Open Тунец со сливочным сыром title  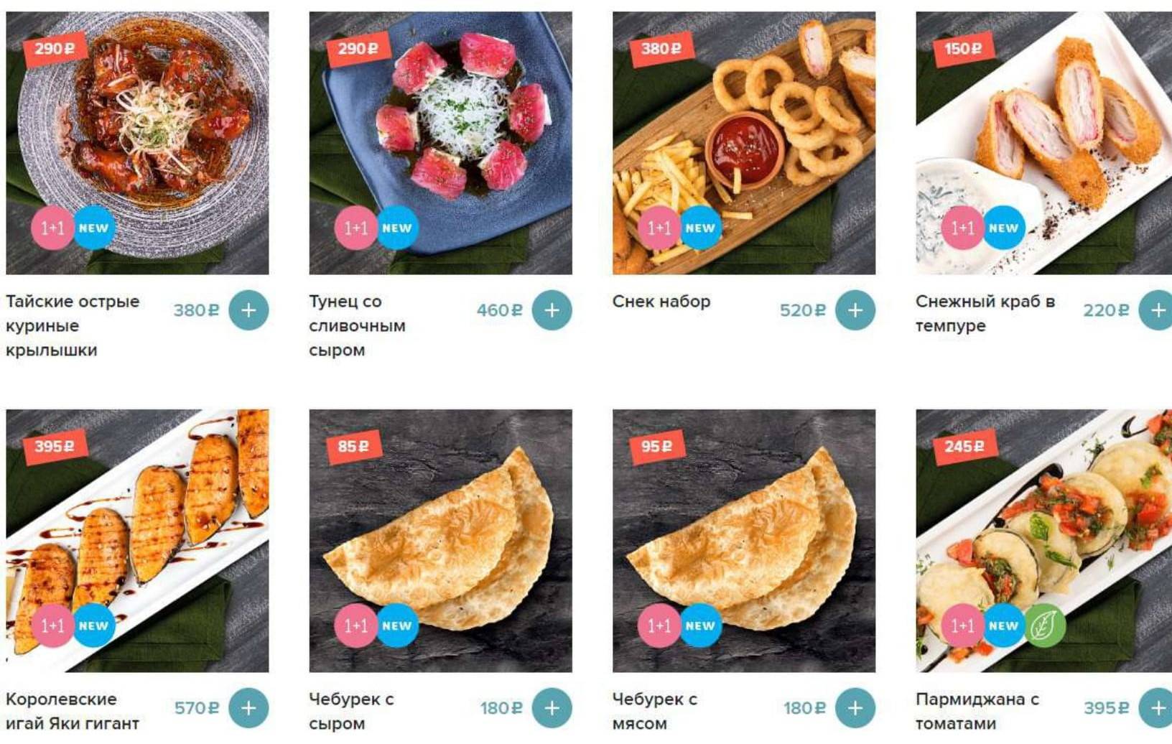point(357,325)
